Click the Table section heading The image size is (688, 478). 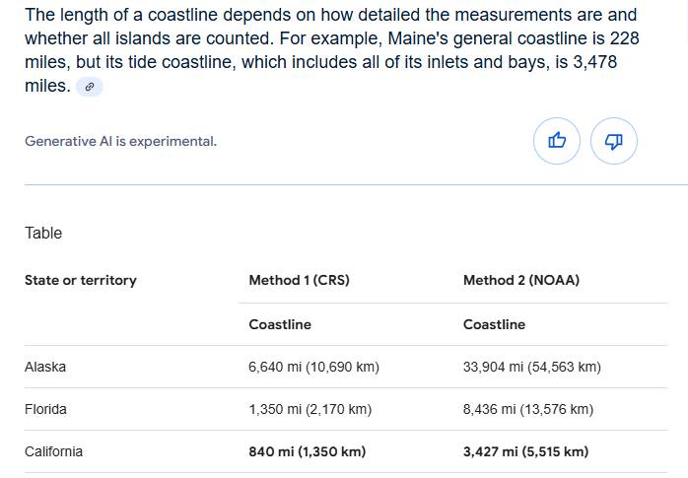click(x=43, y=233)
